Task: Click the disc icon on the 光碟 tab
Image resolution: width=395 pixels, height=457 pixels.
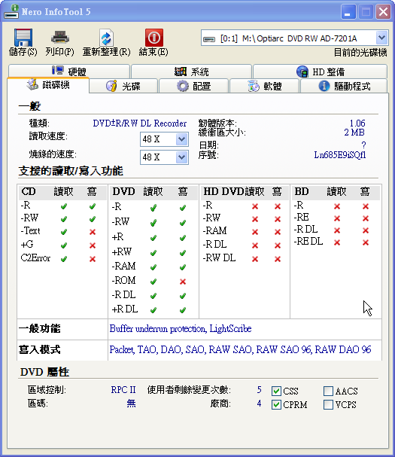Action: pos(111,86)
